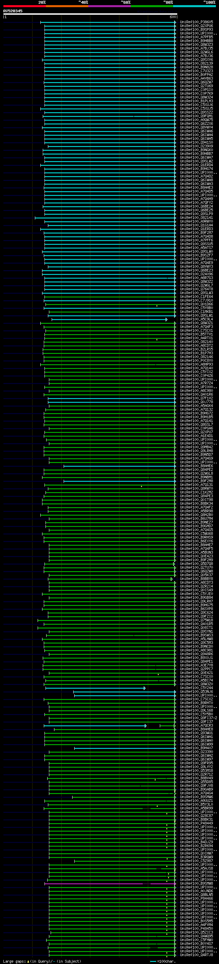
Task: Select the UniRef100_Q4RTJ8 label
Action: tap(196, 955)
